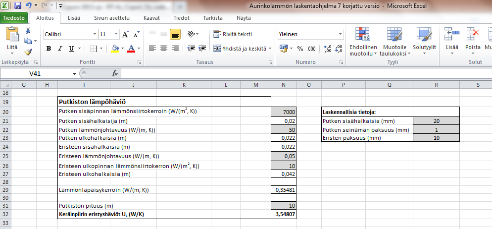
Task: Open Ehdollinen muotoilu conditional formatting
Action: [363, 42]
